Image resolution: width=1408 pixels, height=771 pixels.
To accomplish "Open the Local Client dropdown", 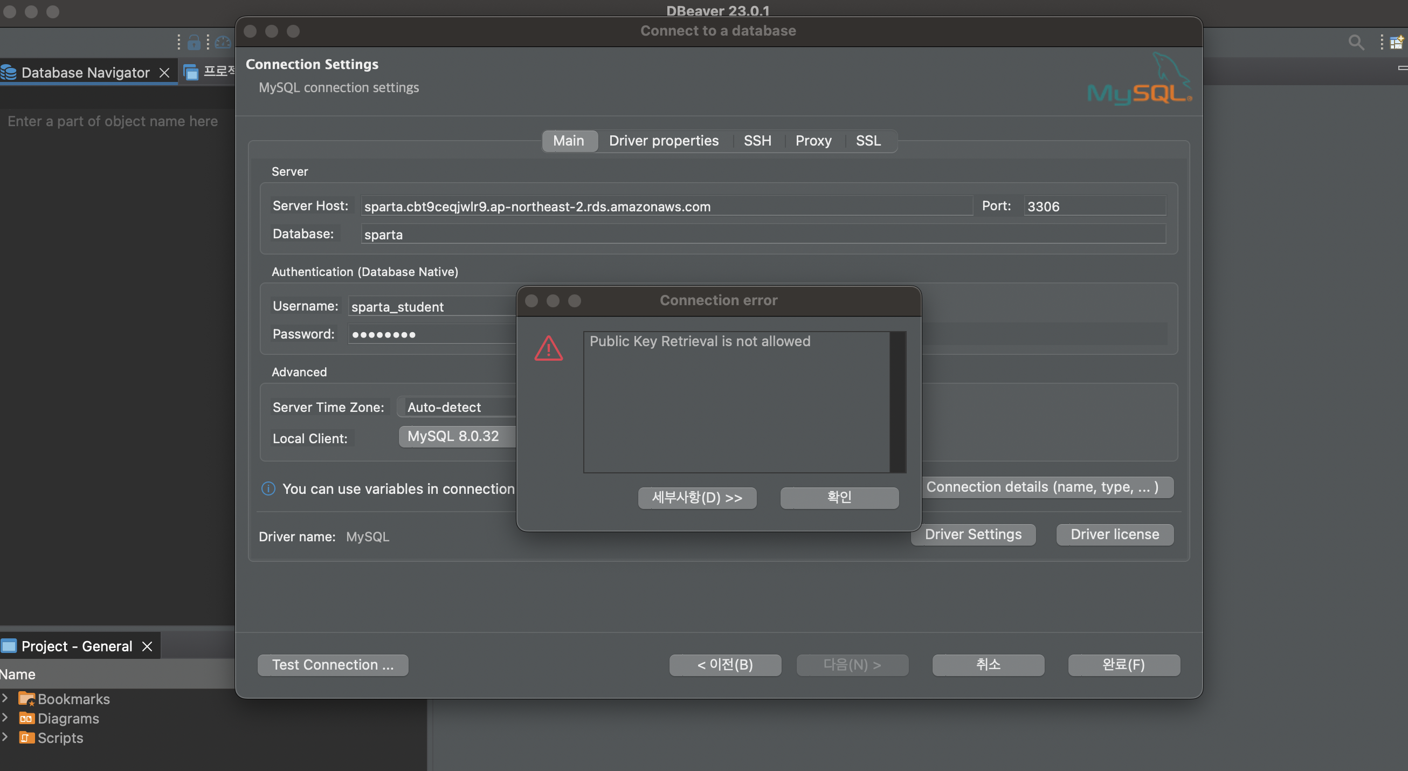I will (x=457, y=436).
